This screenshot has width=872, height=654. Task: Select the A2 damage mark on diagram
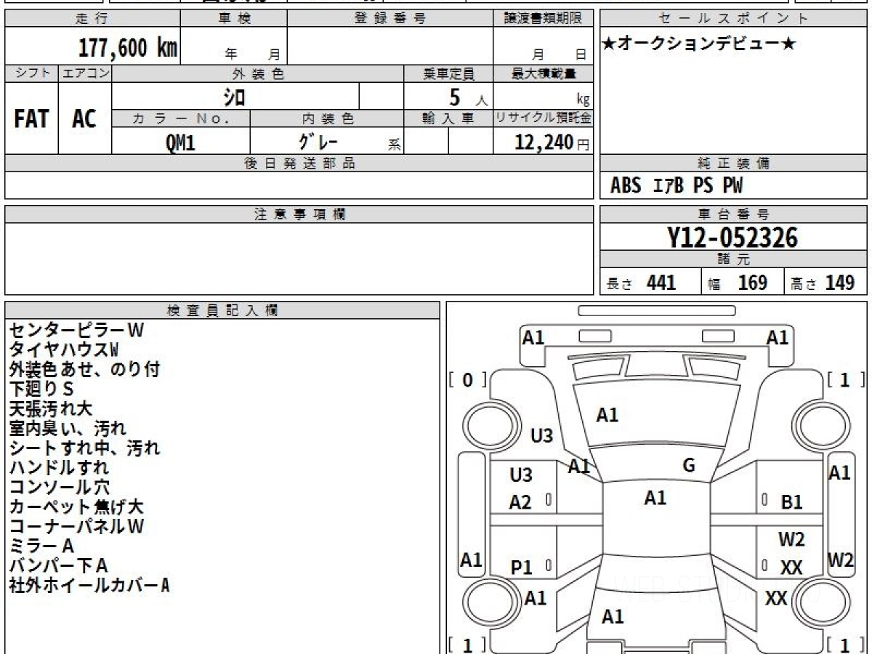[520, 502]
